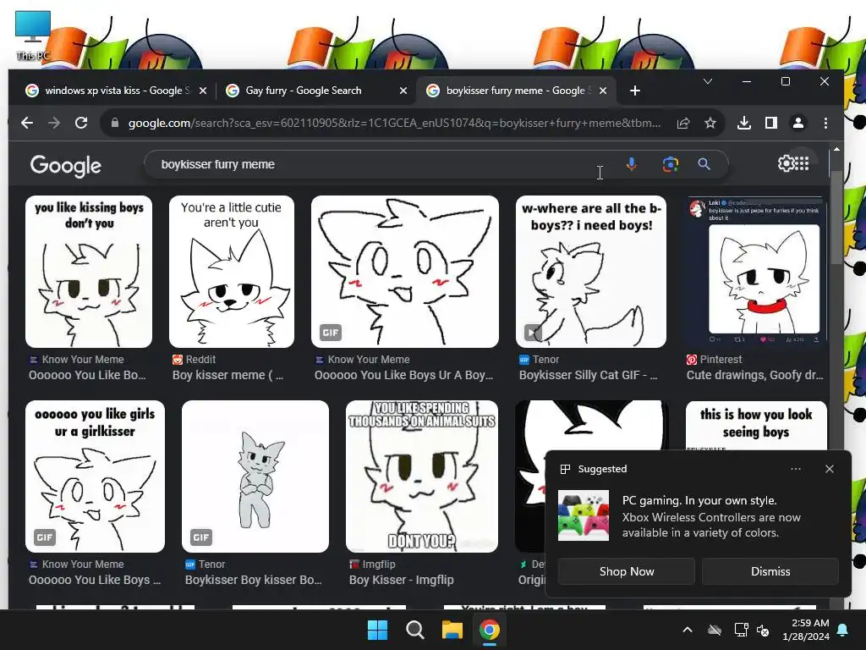
Task: Open 'Boy Kisser - Imgflip' link
Action: point(402,580)
